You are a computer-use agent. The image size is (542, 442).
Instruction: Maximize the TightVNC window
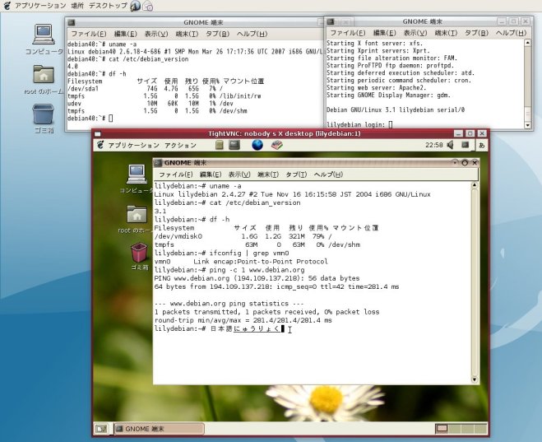pos(470,133)
